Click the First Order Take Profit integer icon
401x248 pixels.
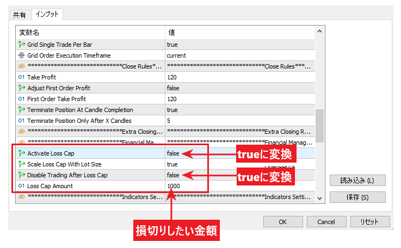tap(22, 99)
